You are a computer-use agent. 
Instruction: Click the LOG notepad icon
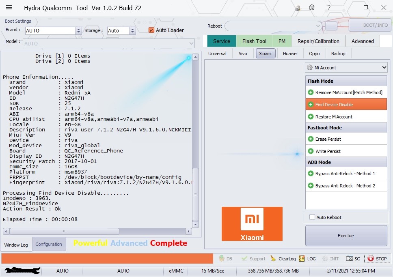pyautogui.click(x=302, y=258)
